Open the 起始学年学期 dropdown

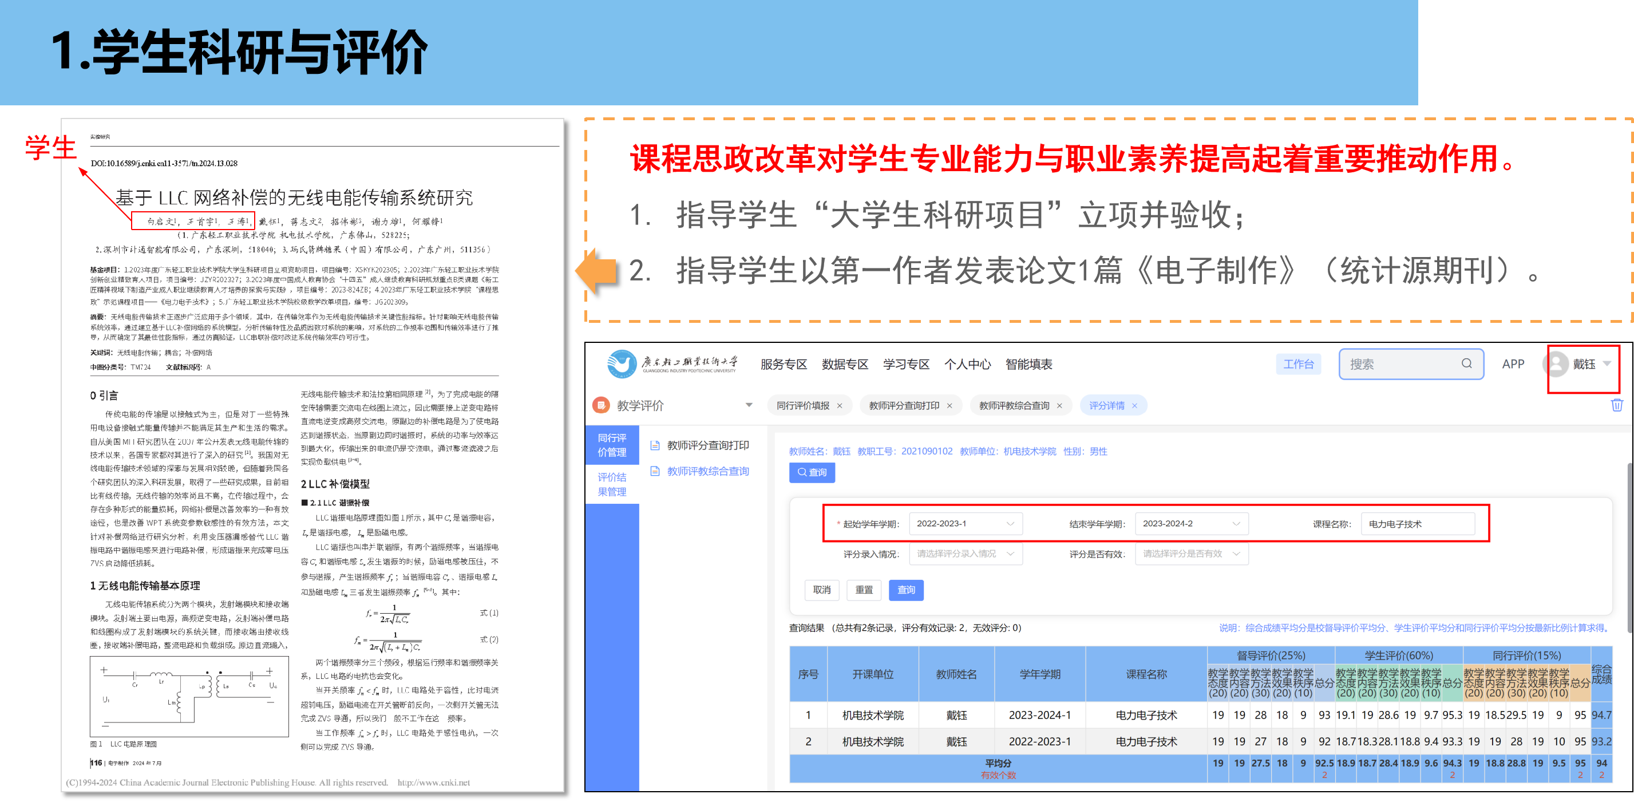pos(965,523)
